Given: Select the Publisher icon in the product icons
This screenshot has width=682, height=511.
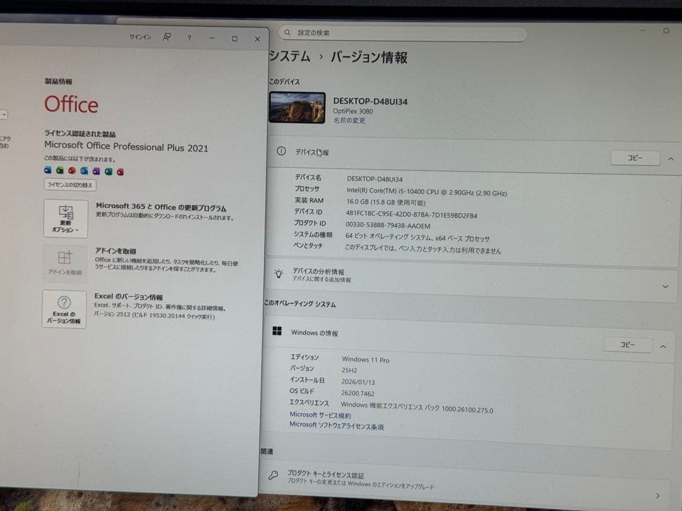Looking at the screenshot, I should (x=108, y=170).
